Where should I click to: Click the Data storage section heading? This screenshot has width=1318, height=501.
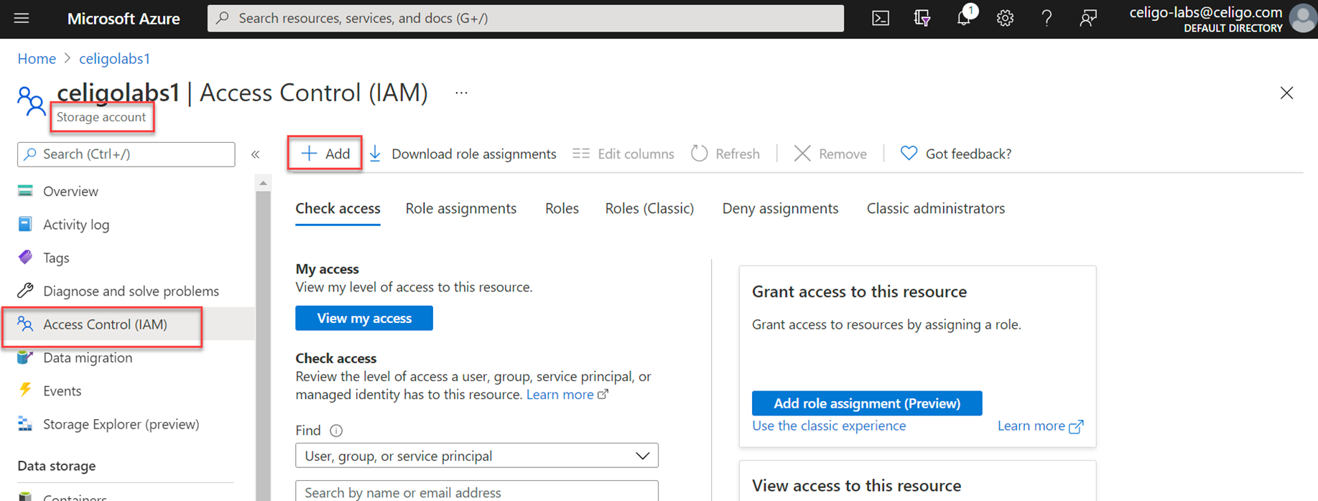pyautogui.click(x=57, y=466)
